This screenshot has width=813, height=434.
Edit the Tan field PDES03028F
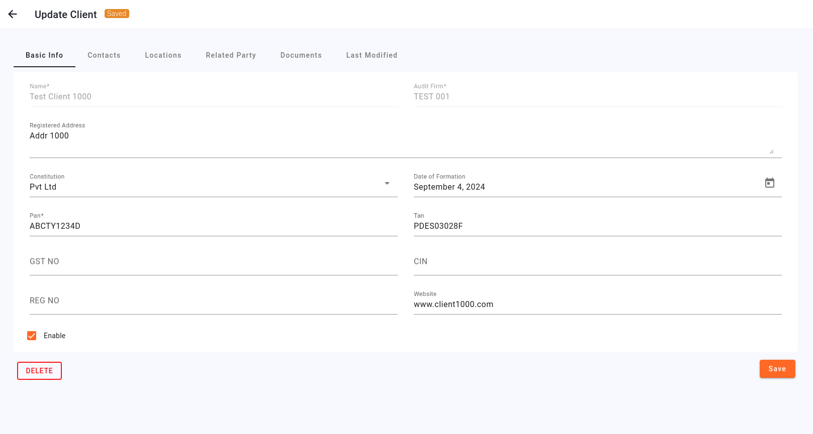(598, 226)
